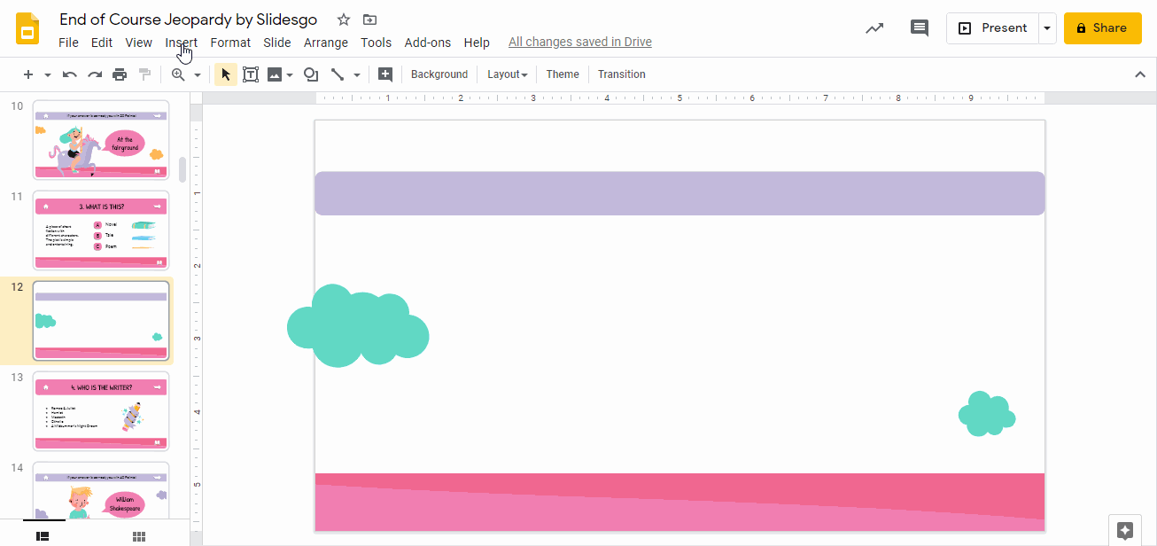1157x546 pixels.
Task: Expand the zoom options dropdown
Action: point(197,74)
